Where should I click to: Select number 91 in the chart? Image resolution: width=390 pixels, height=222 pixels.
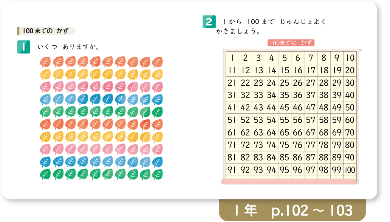coord(232,169)
